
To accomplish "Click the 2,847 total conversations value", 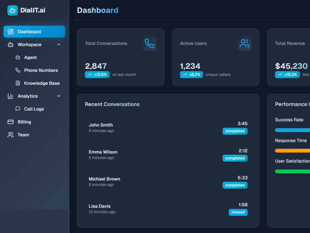I will click(x=96, y=66).
